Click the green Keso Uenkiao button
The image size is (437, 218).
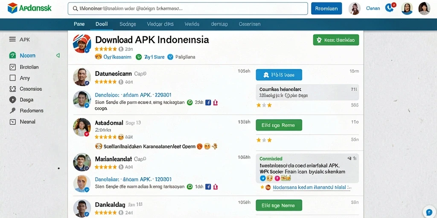(x=336, y=40)
